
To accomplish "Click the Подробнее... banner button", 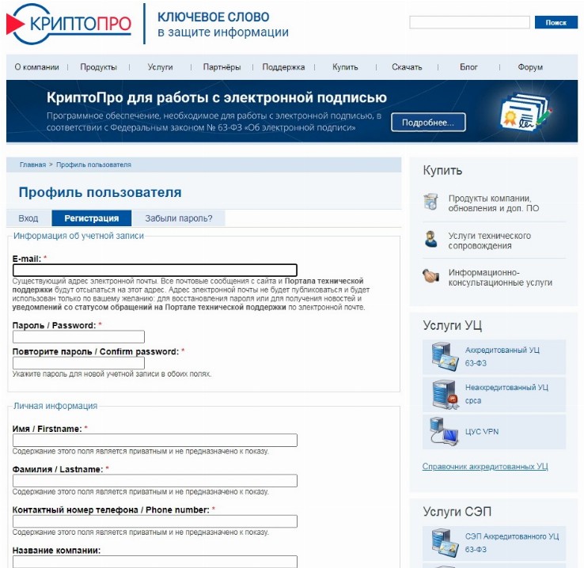I will (x=428, y=123).
